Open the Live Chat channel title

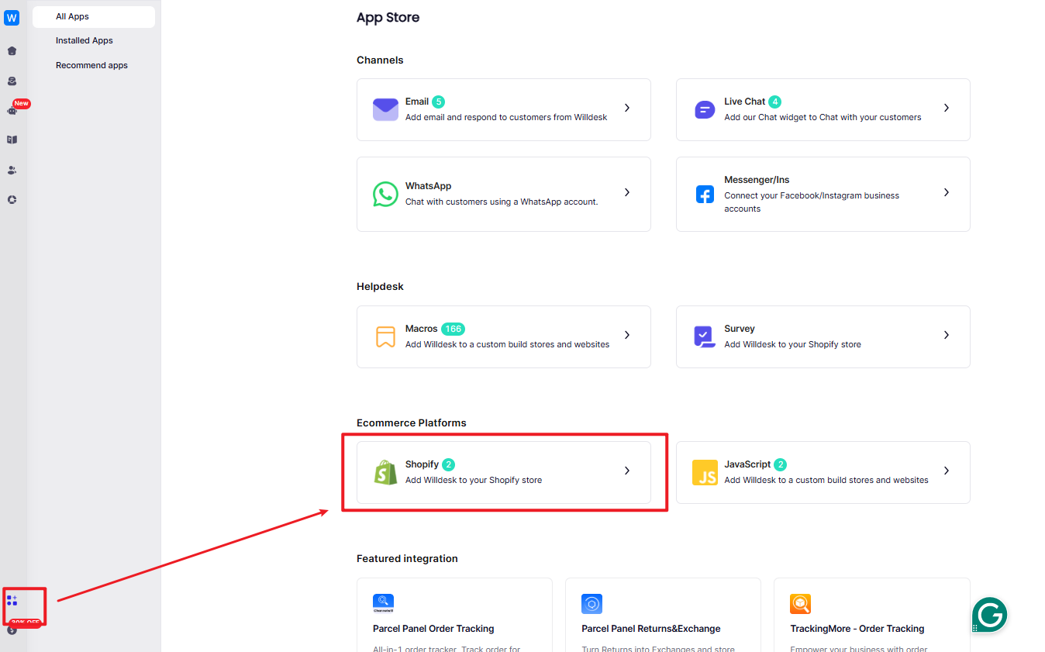point(745,102)
